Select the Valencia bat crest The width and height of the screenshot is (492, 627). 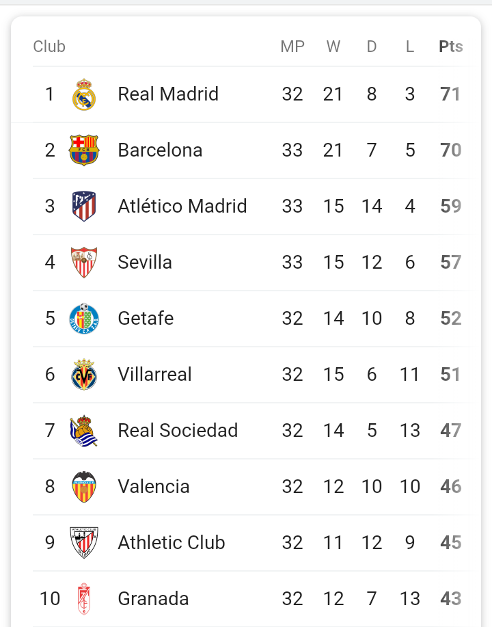click(84, 487)
